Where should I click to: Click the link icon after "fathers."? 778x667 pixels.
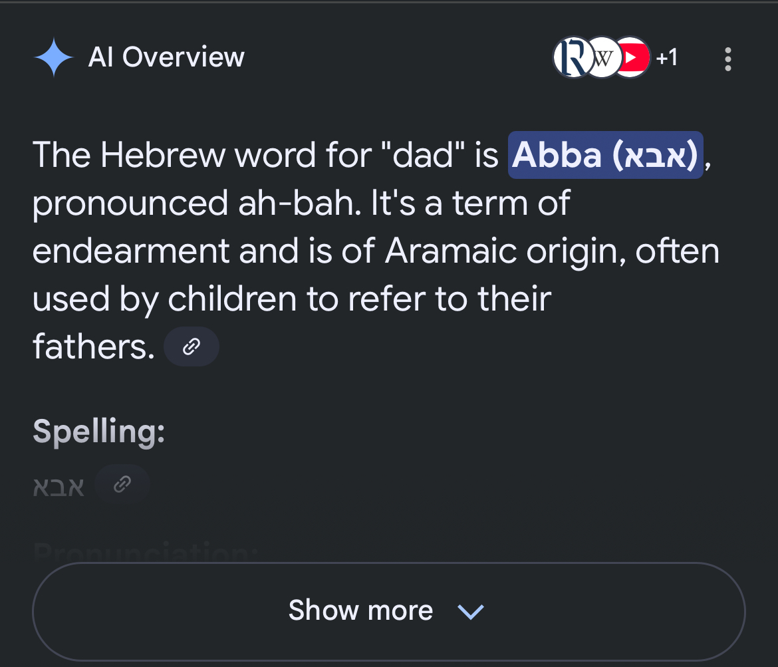point(192,346)
